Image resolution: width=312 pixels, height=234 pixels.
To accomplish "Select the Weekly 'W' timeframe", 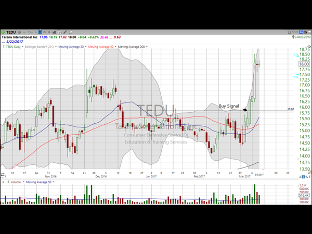I will 45,32.
